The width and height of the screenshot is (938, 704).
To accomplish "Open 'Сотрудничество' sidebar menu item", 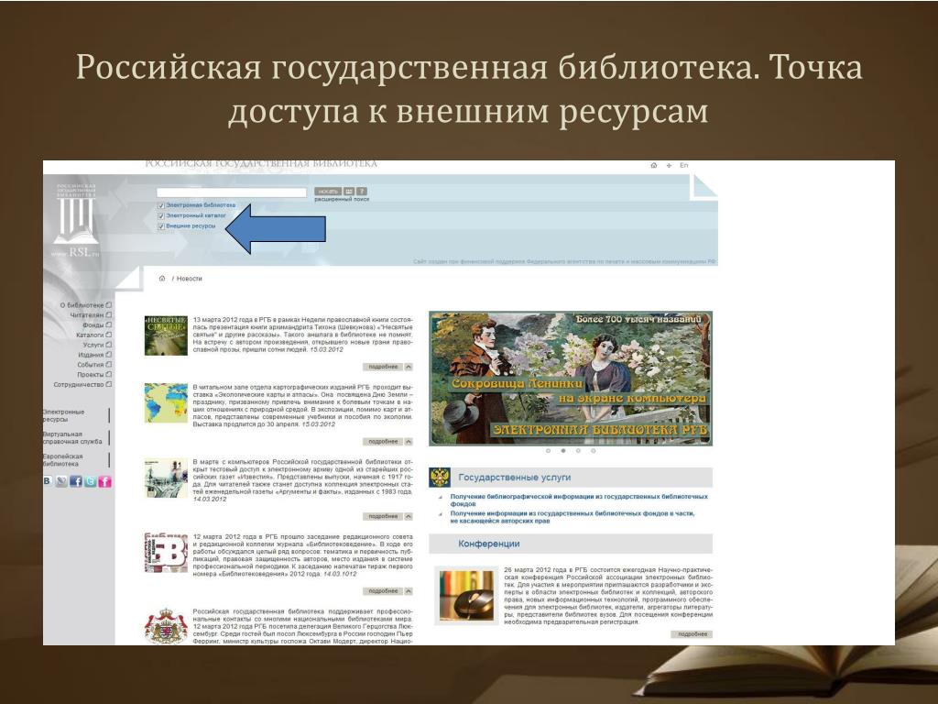I will coord(79,385).
